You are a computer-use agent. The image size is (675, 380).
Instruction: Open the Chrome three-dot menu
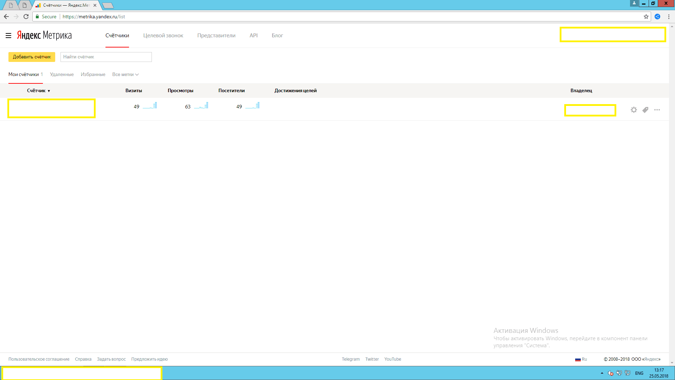(669, 17)
